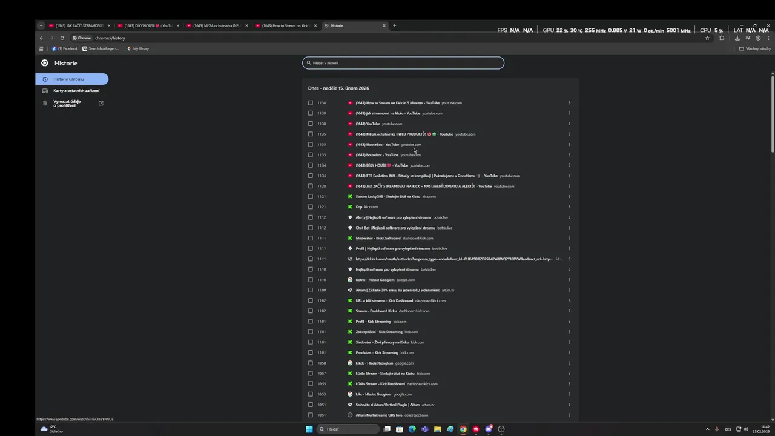Tick checkbox for botrix - Hledat Googlem entry
This screenshot has height=436, width=775.
[311, 280]
